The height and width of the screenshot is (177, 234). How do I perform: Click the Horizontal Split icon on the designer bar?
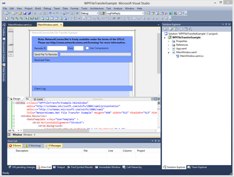click(156, 99)
